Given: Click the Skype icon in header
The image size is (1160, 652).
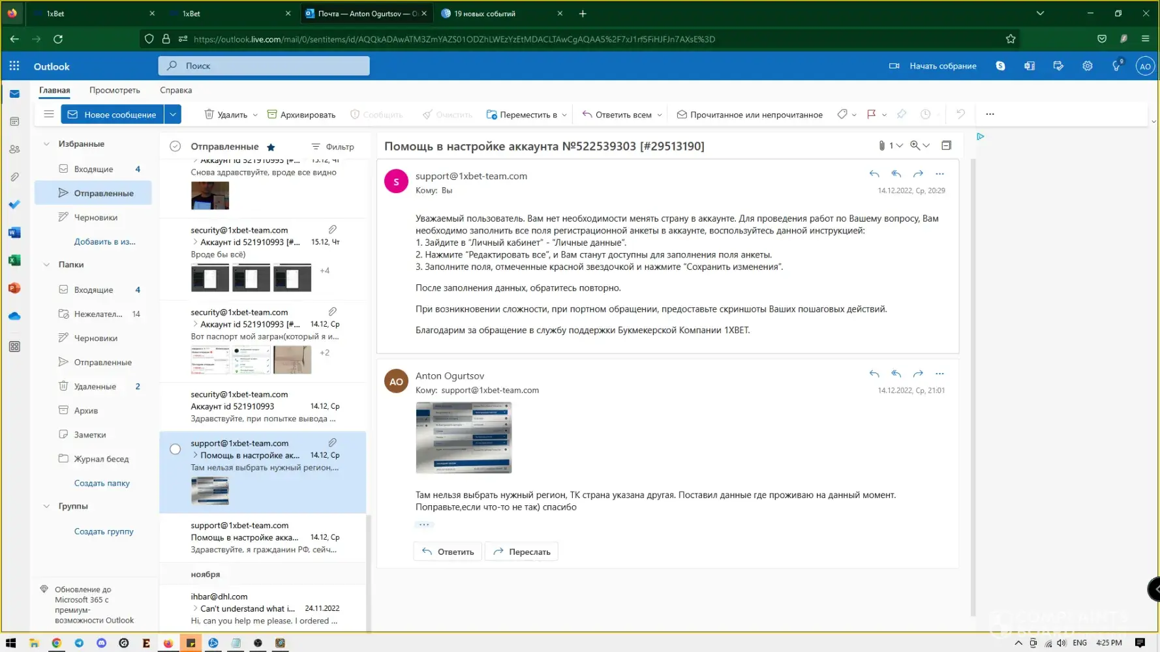Looking at the screenshot, I should [1000, 66].
